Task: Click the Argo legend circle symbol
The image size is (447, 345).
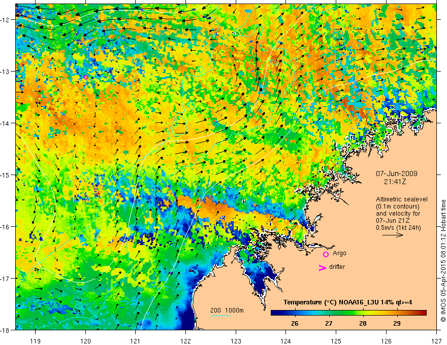Action: [326, 254]
